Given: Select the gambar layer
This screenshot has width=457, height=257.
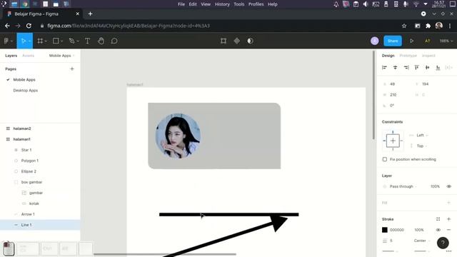Looking at the screenshot, I should (36, 193).
